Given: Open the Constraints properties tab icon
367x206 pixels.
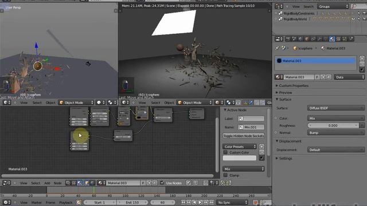Looking at the screenshot, I should point(313,39).
